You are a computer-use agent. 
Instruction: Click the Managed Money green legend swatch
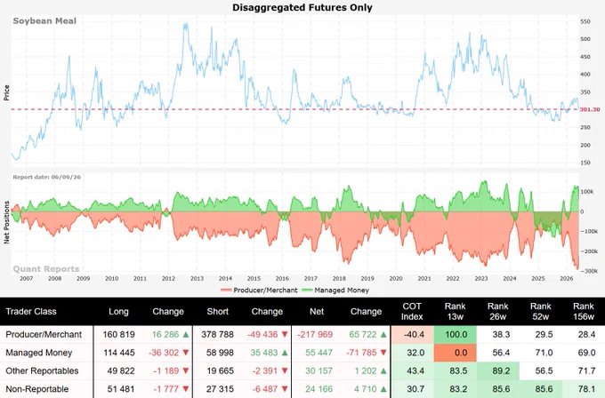click(x=307, y=291)
